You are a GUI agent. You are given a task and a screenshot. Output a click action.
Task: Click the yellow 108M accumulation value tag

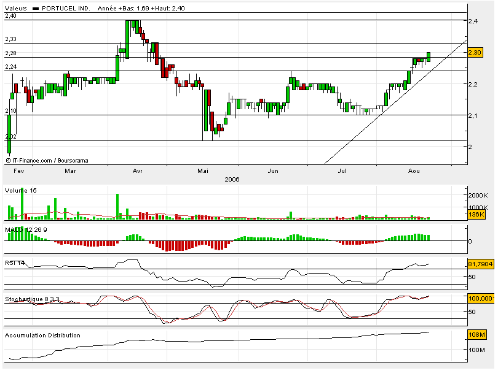(477, 335)
